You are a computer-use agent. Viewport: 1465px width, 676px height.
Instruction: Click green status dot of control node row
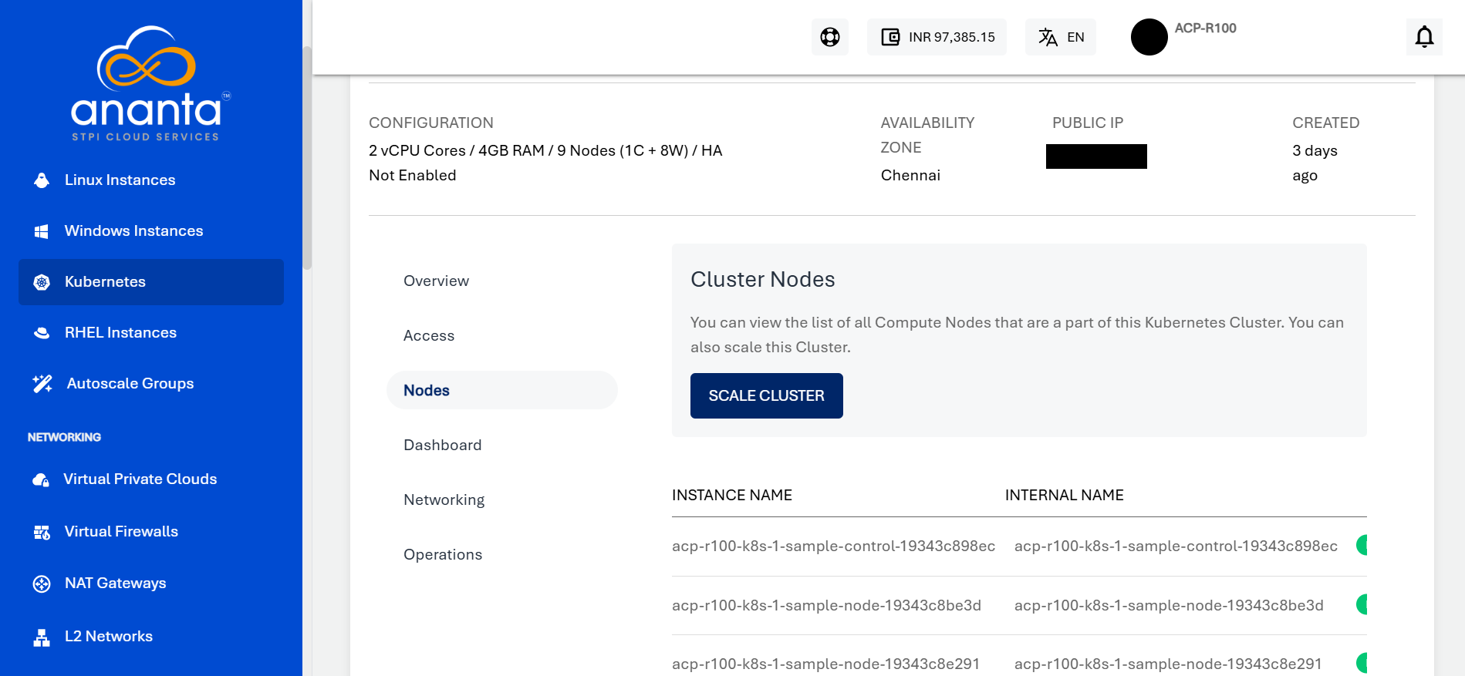click(x=1362, y=545)
